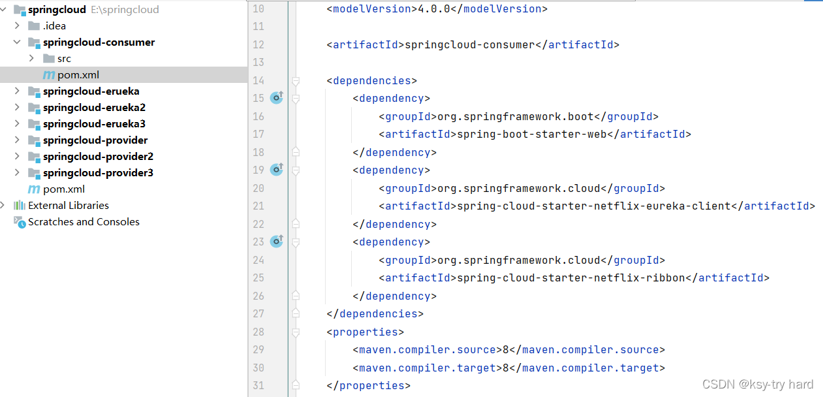
Task: Click the .idea folder icon
Action: [x=34, y=26]
